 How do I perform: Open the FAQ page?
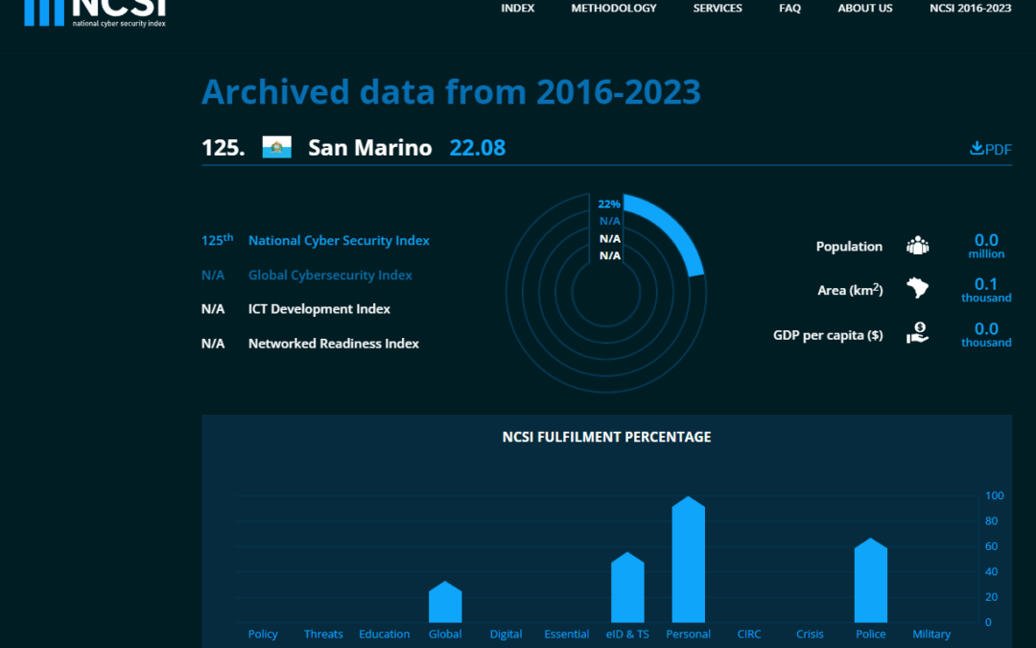coord(789,8)
